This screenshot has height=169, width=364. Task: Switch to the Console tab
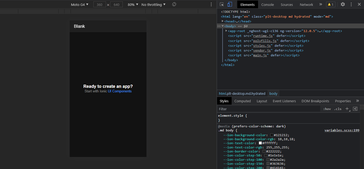[x=268, y=5]
